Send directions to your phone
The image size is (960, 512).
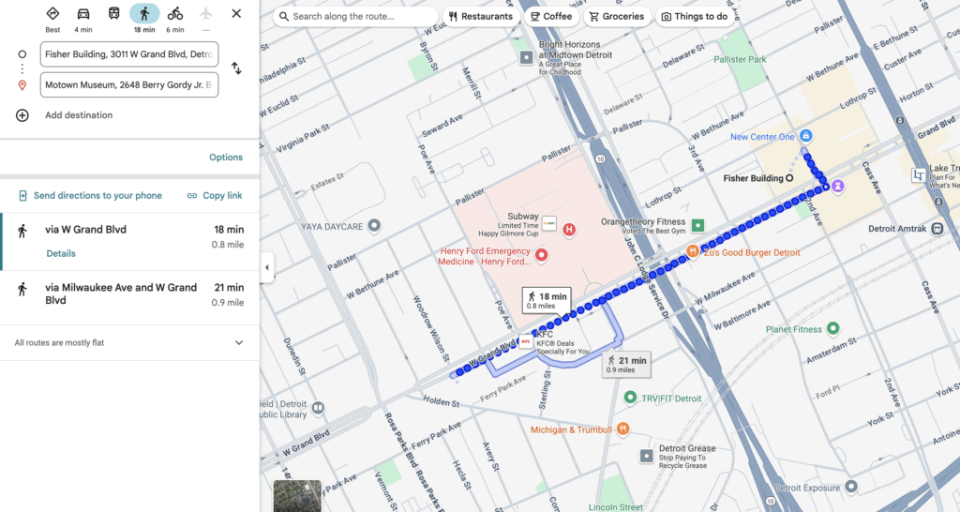(x=91, y=195)
